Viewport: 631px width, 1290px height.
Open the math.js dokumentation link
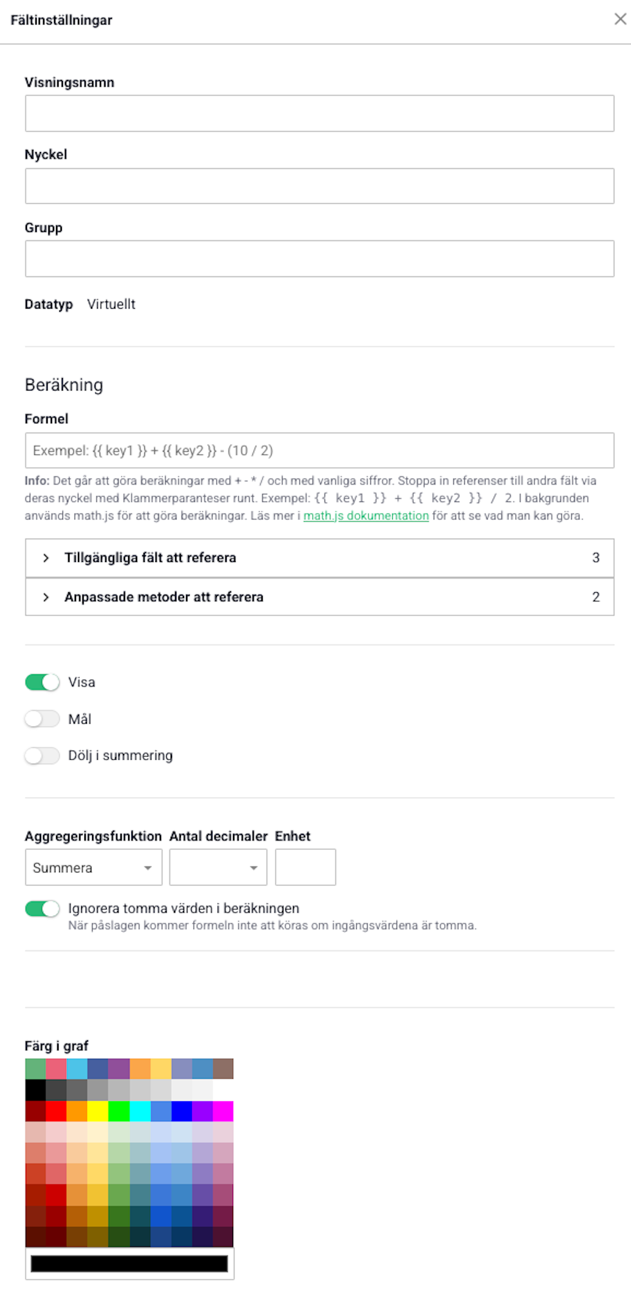click(x=366, y=515)
